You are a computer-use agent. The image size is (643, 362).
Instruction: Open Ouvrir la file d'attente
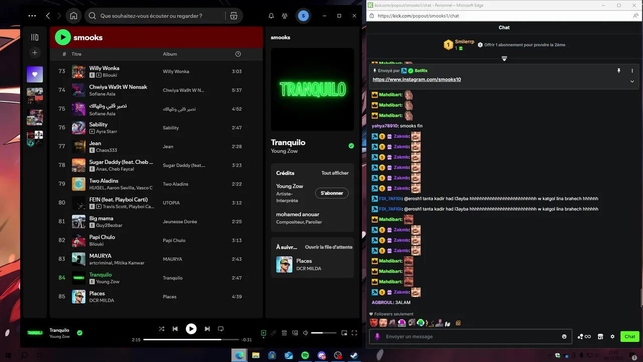coord(329,247)
